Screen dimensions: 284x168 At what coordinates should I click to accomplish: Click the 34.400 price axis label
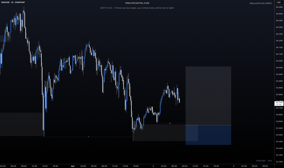pos(279,14)
